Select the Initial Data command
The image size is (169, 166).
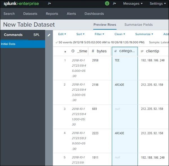coord(23,44)
